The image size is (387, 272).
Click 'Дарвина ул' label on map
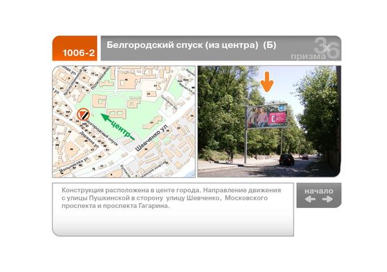[89, 139]
